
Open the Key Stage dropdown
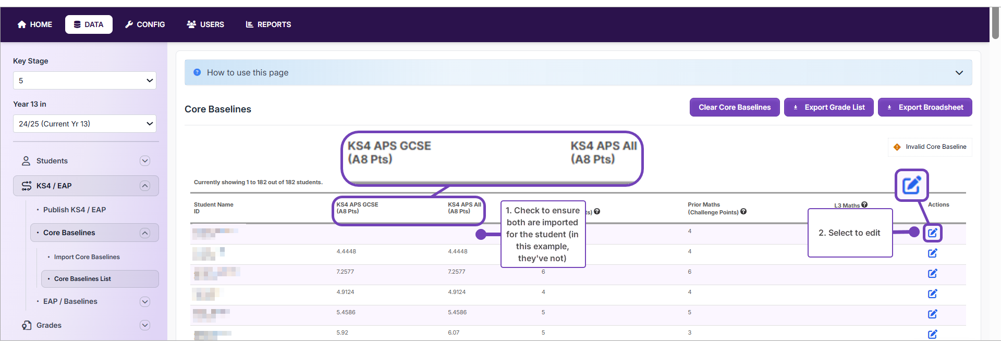[84, 81]
